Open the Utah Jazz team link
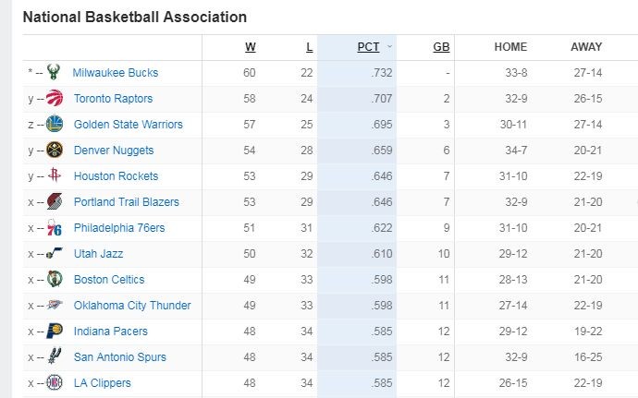638x398 pixels. click(98, 254)
